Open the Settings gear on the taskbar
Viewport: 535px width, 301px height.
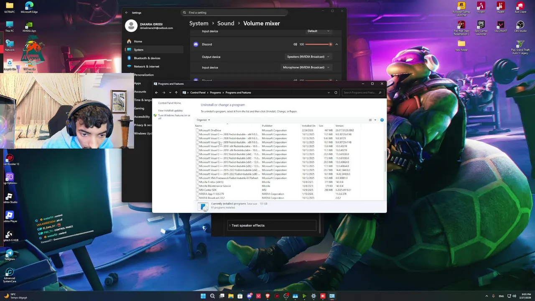tap(313, 296)
